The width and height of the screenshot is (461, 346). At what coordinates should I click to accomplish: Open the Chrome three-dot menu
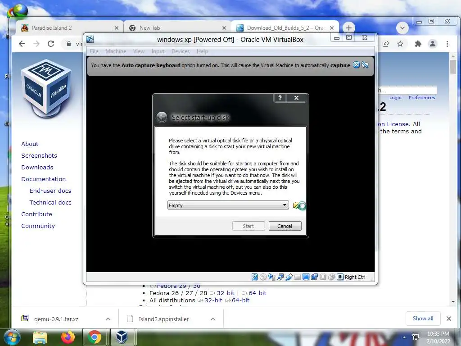447,44
